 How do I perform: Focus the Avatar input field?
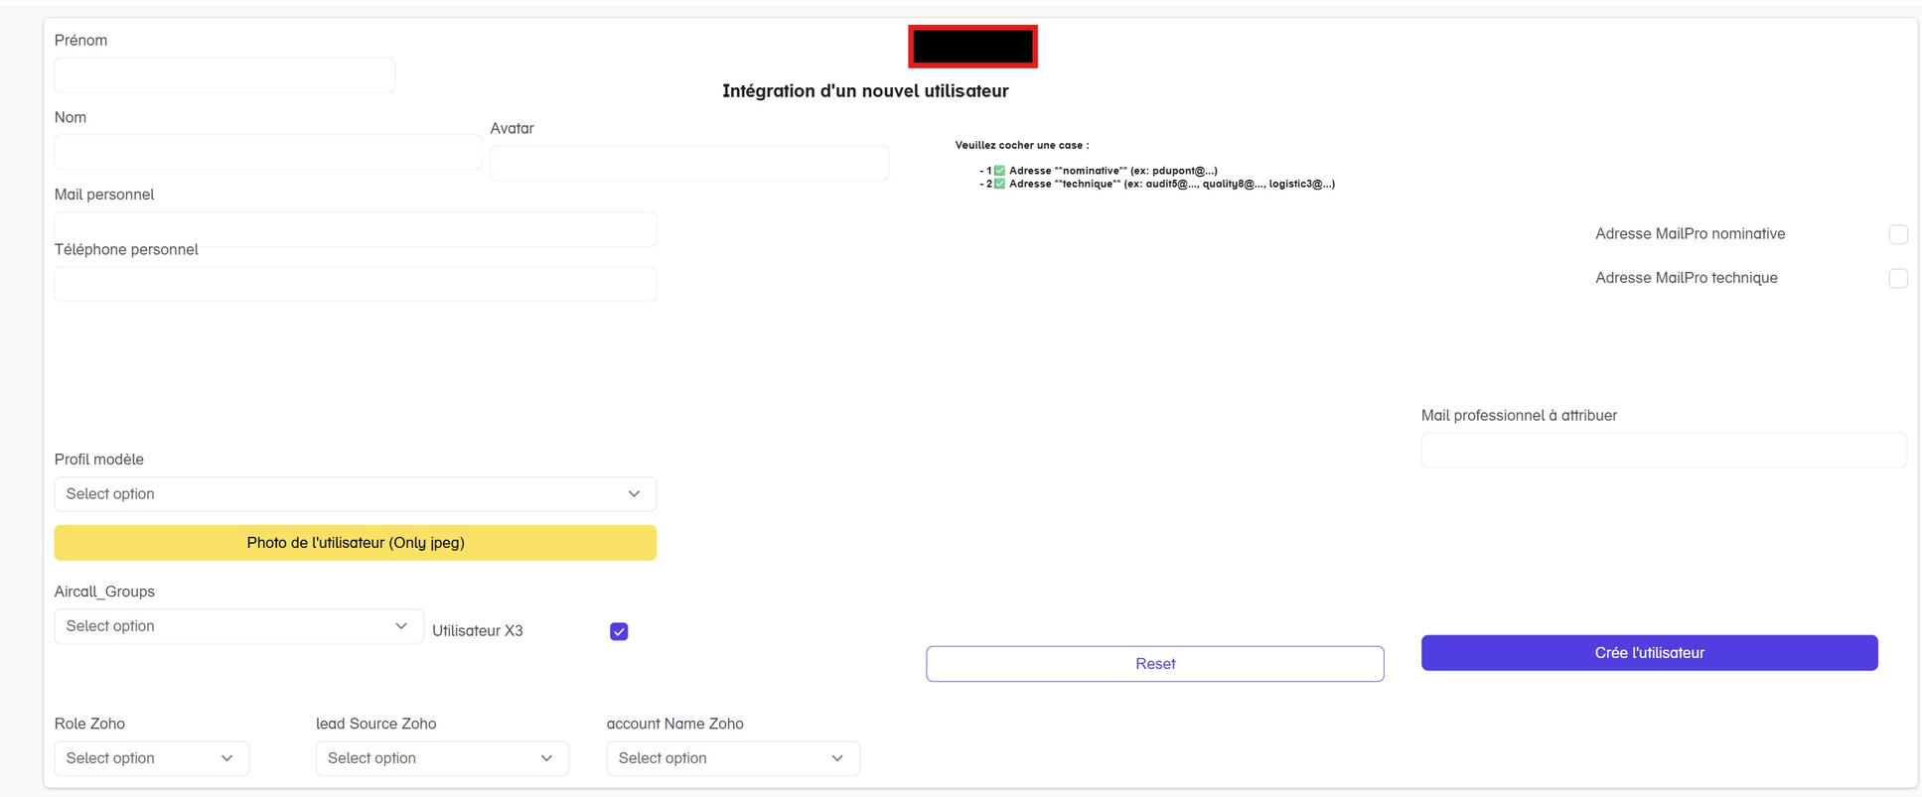pos(689,164)
